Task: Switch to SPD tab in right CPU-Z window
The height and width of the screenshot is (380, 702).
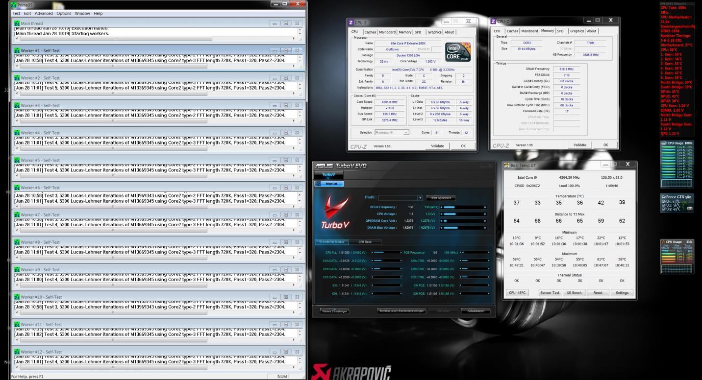Action: click(x=560, y=31)
